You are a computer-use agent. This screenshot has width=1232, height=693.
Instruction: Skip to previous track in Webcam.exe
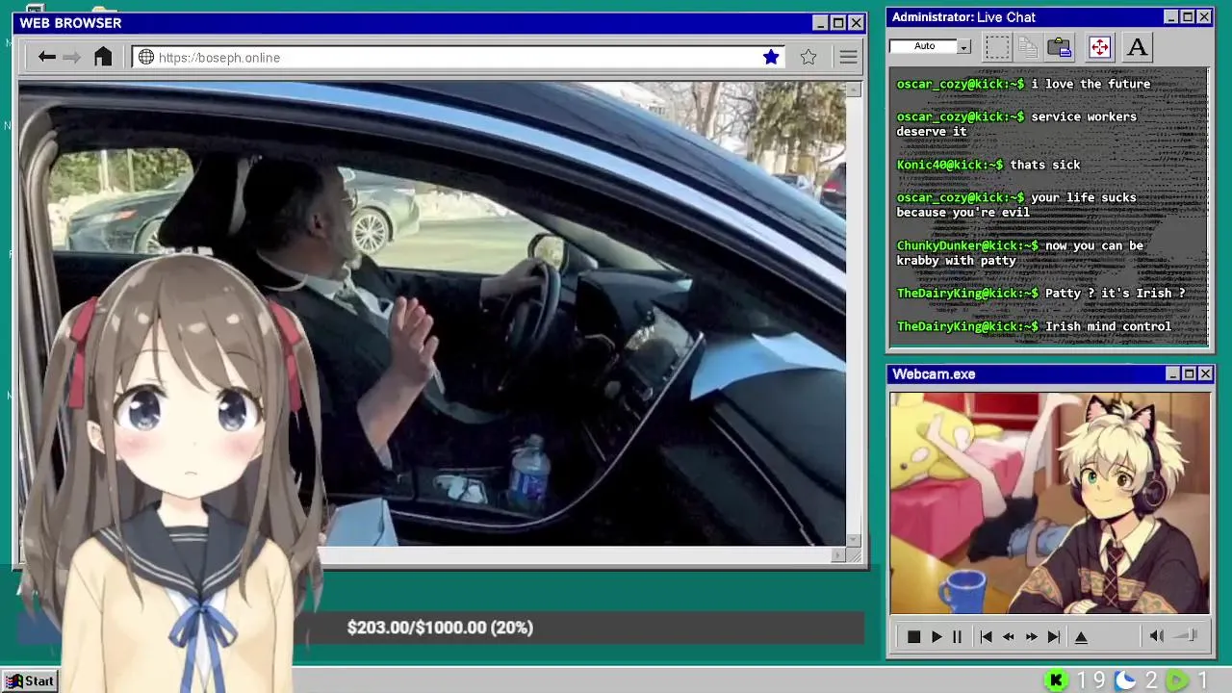click(986, 636)
